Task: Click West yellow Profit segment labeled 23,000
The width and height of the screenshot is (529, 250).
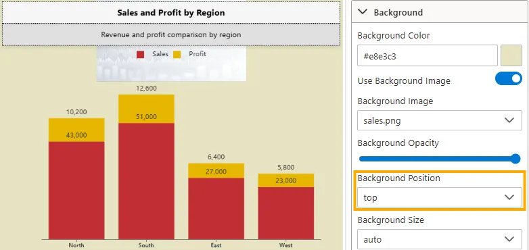Action: click(x=286, y=180)
